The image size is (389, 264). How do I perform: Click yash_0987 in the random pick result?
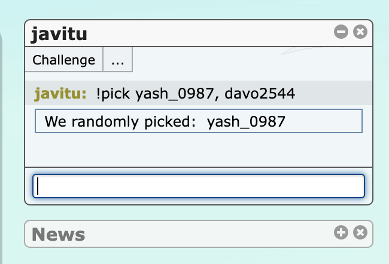[x=246, y=122]
